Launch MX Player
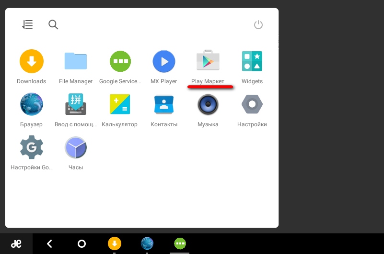384x254 pixels. click(x=164, y=61)
